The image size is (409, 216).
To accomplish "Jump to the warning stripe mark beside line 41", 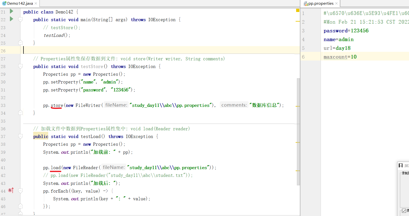I will pos(298,171).
